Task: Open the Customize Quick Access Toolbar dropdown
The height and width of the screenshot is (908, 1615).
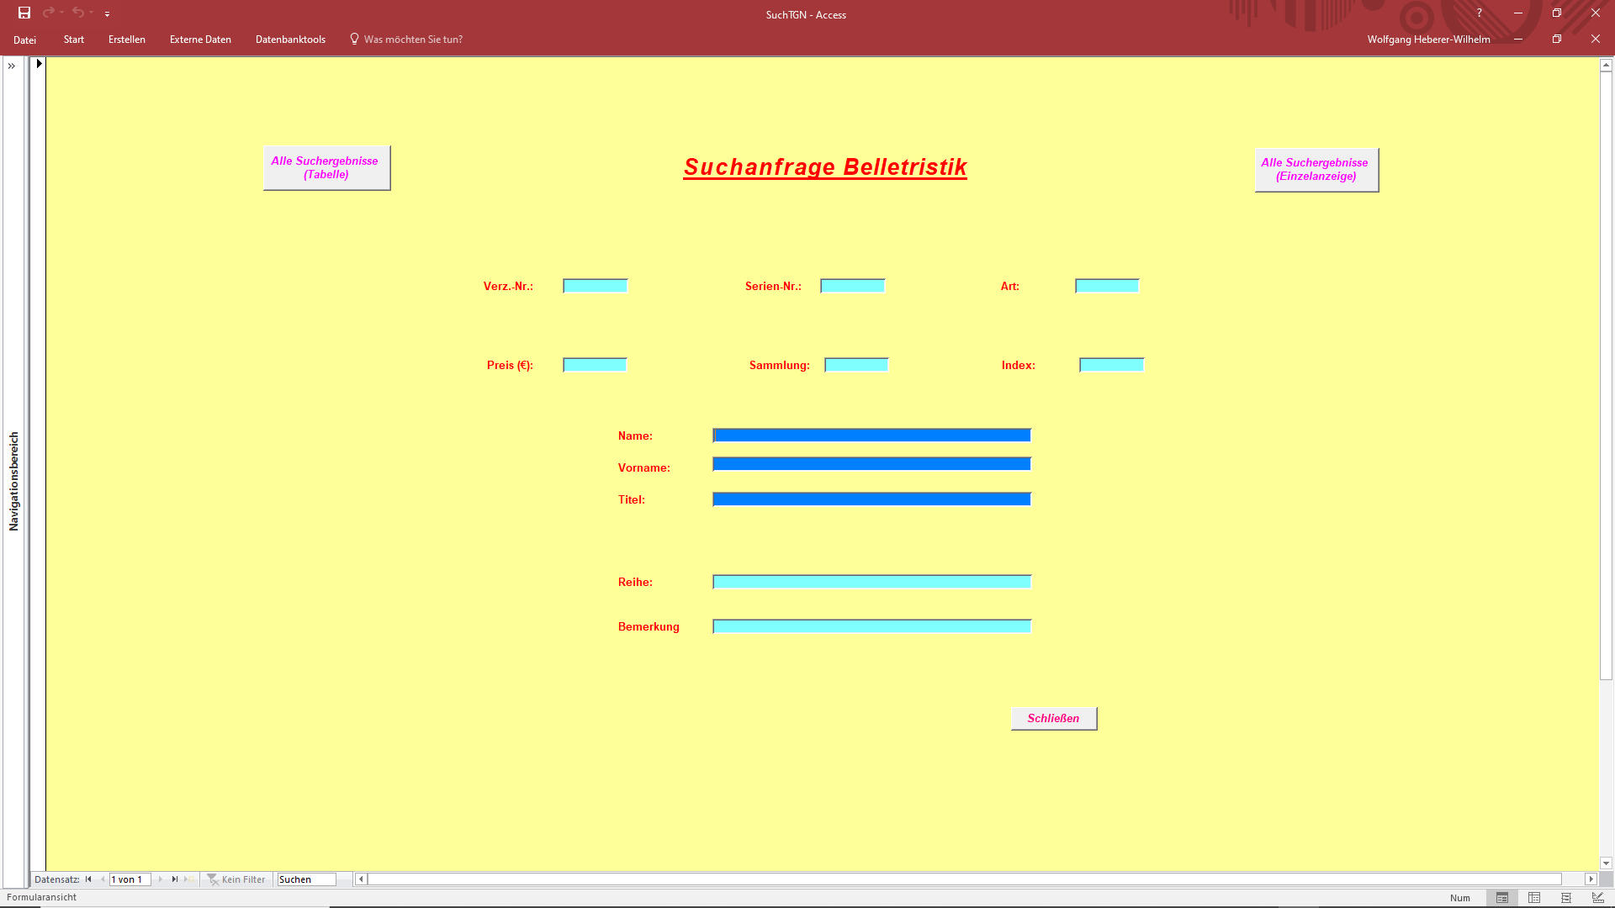Action: click(x=107, y=14)
